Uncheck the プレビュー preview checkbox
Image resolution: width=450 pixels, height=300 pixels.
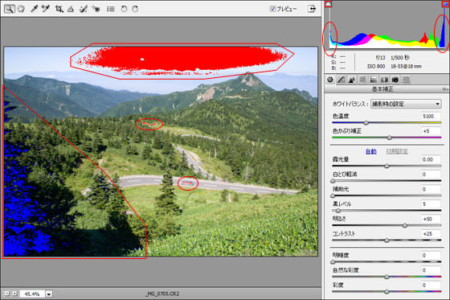272,9
